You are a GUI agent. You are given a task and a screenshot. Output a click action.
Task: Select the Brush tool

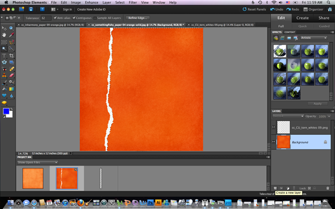pyautogui.click(x=4, y=82)
